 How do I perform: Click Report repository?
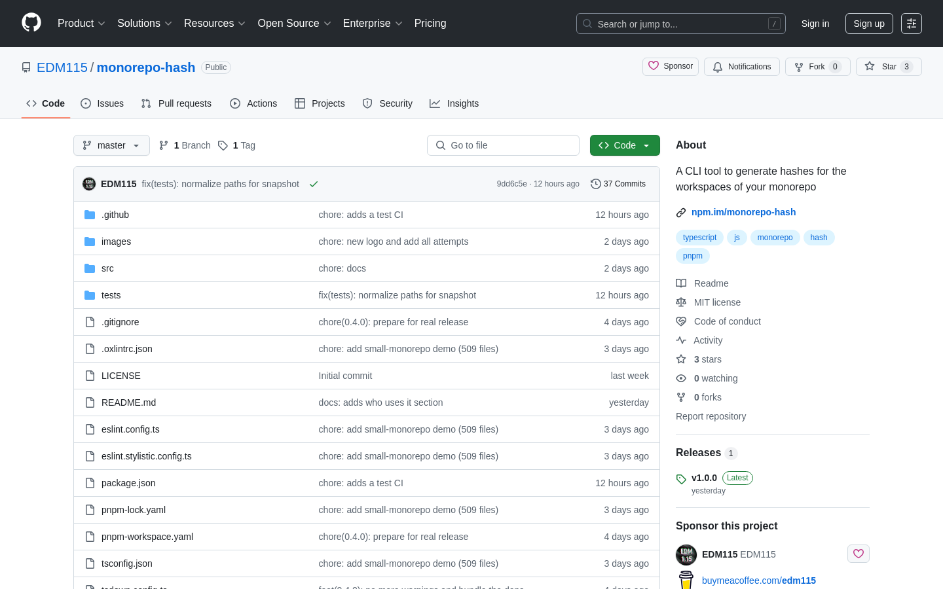click(711, 416)
